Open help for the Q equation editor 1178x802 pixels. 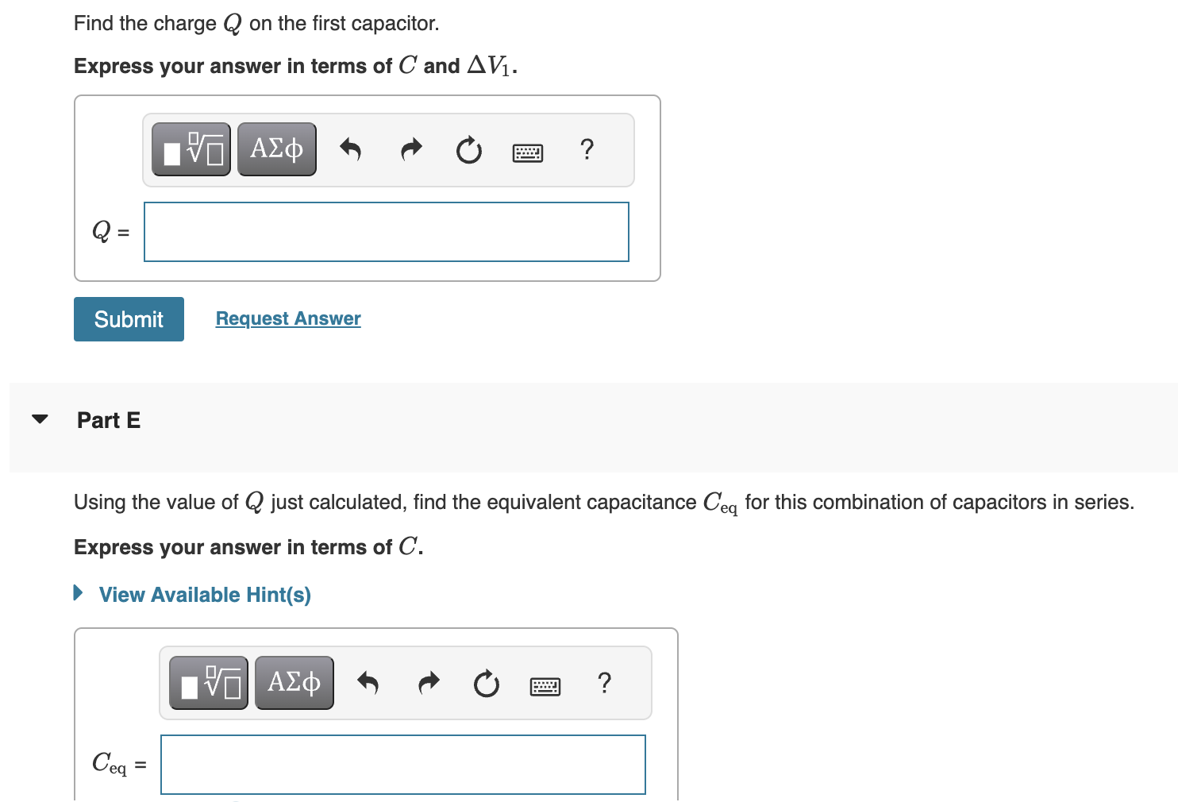point(587,149)
